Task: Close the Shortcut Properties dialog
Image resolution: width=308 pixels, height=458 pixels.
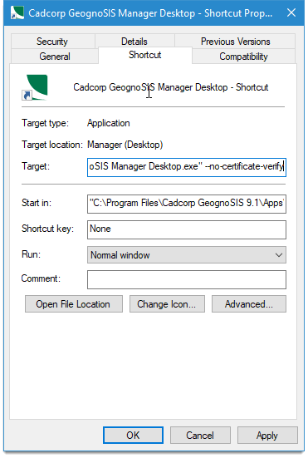Action: 291,12
